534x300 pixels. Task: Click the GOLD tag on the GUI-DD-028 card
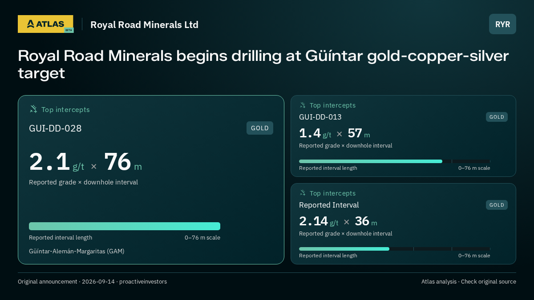pyautogui.click(x=260, y=128)
